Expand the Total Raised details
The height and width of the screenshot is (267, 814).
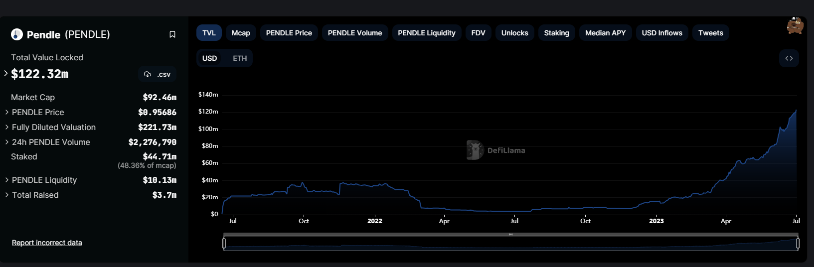click(7, 195)
